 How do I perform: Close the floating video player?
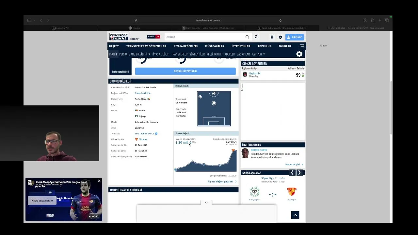coord(99,181)
